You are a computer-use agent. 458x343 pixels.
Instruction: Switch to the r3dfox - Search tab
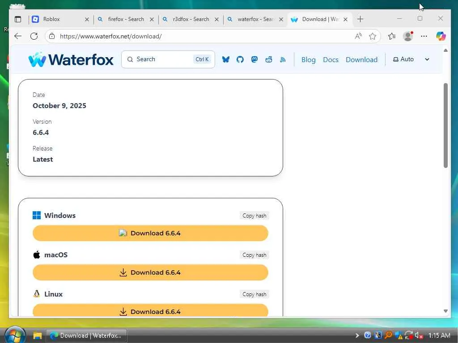(191, 19)
